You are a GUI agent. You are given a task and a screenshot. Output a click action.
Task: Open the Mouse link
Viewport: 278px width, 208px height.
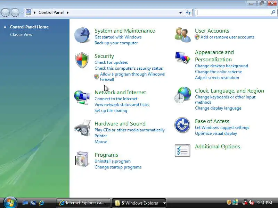(101, 142)
